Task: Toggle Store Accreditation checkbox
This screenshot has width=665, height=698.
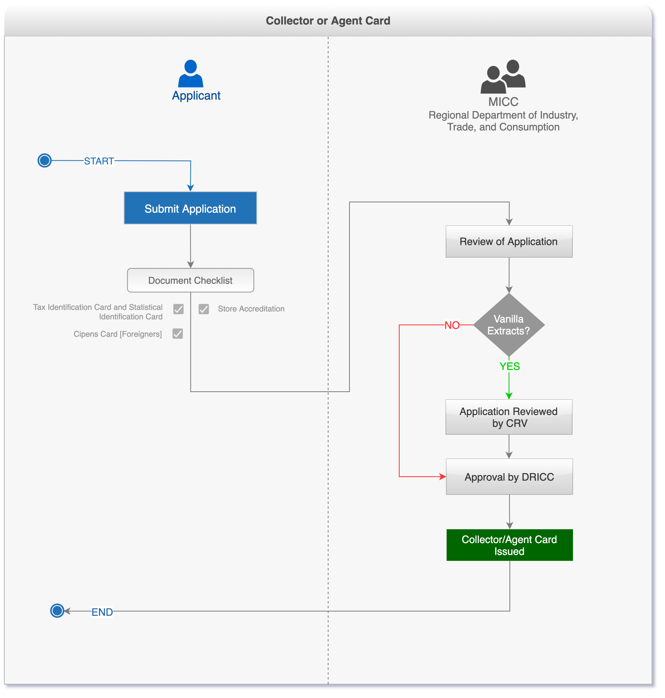Action: [204, 309]
